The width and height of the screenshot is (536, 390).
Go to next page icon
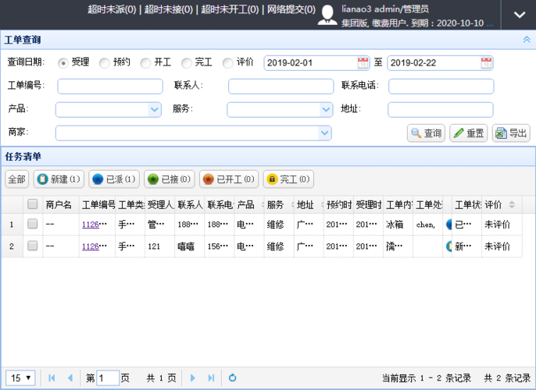point(192,378)
